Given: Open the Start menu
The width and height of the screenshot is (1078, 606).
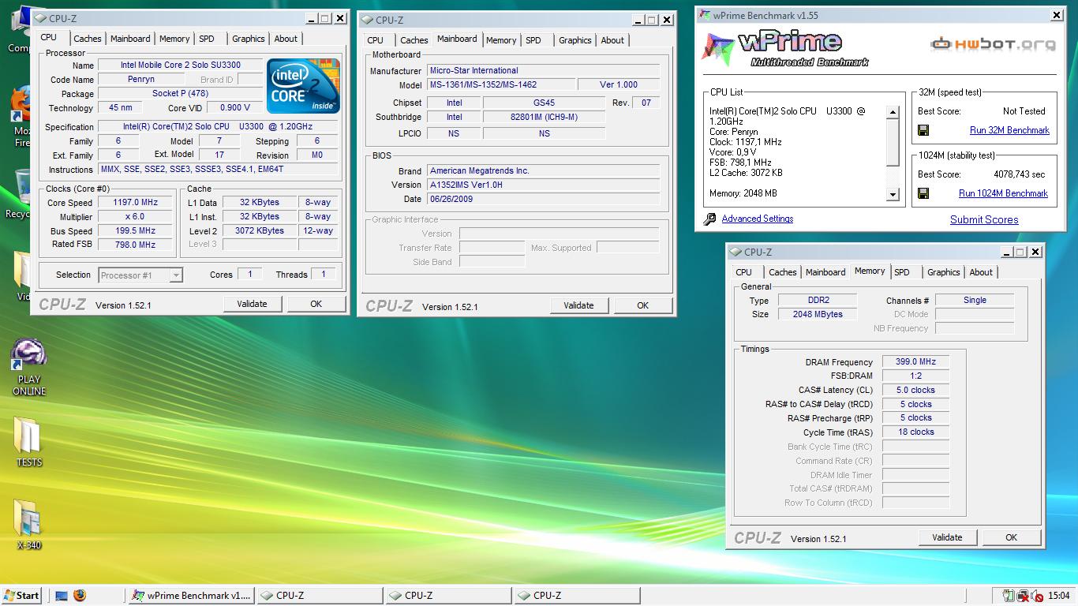Looking at the screenshot, I should [22, 596].
